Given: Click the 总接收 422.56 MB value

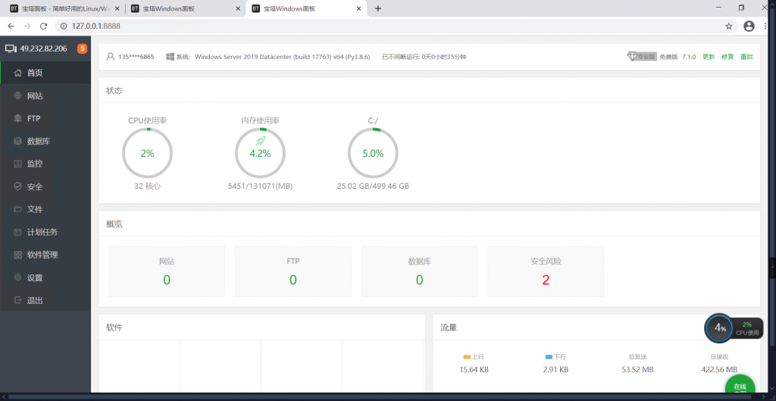Looking at the screenshot, I should (x=719, y=369).
